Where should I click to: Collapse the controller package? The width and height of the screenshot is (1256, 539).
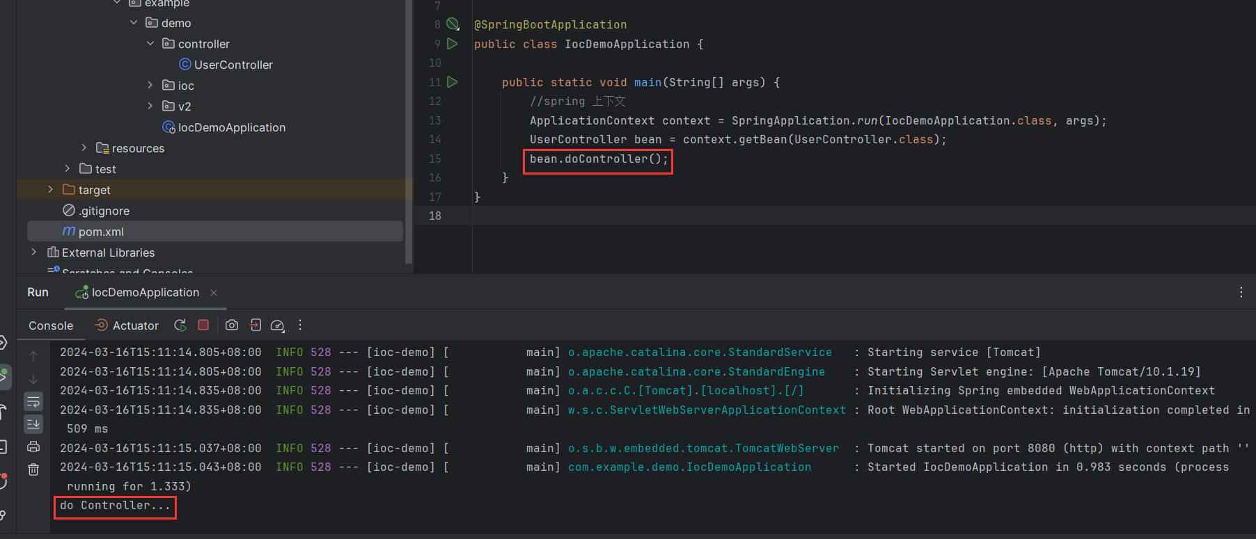click(150, 43)
